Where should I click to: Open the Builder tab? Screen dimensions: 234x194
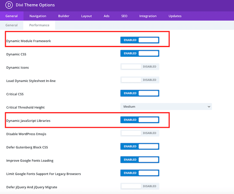(63, 16)
